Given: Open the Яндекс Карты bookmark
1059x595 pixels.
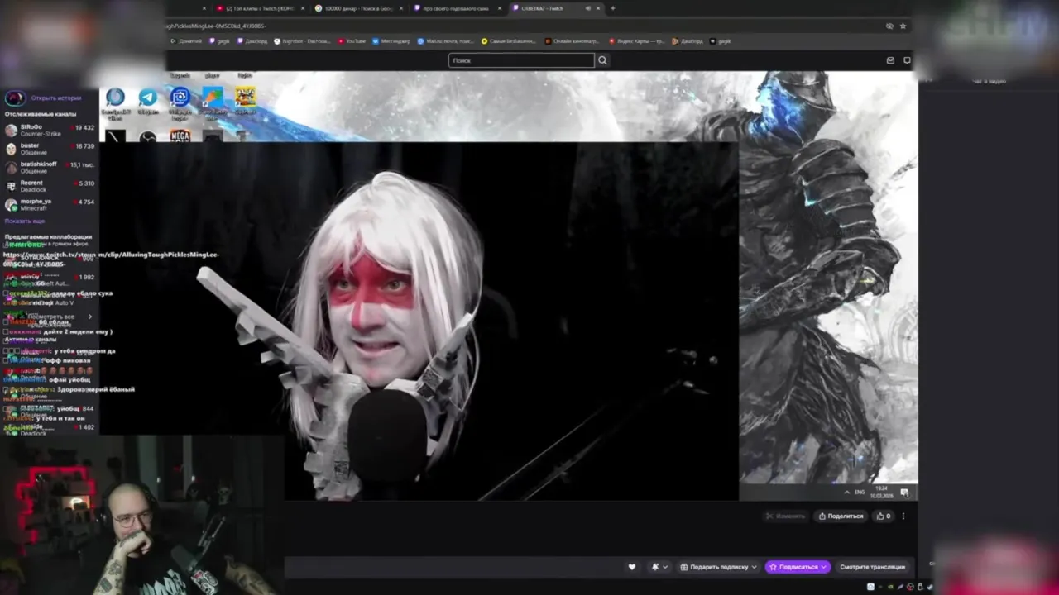Looking at the screenshot, I should pos(637,40).
